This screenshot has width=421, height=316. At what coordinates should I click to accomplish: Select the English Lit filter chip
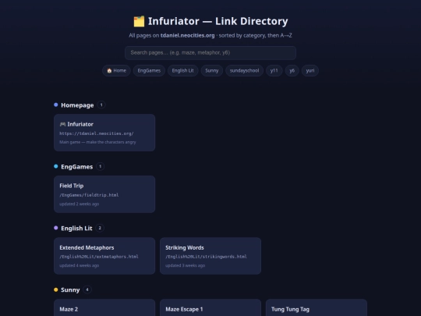point(183,71)
